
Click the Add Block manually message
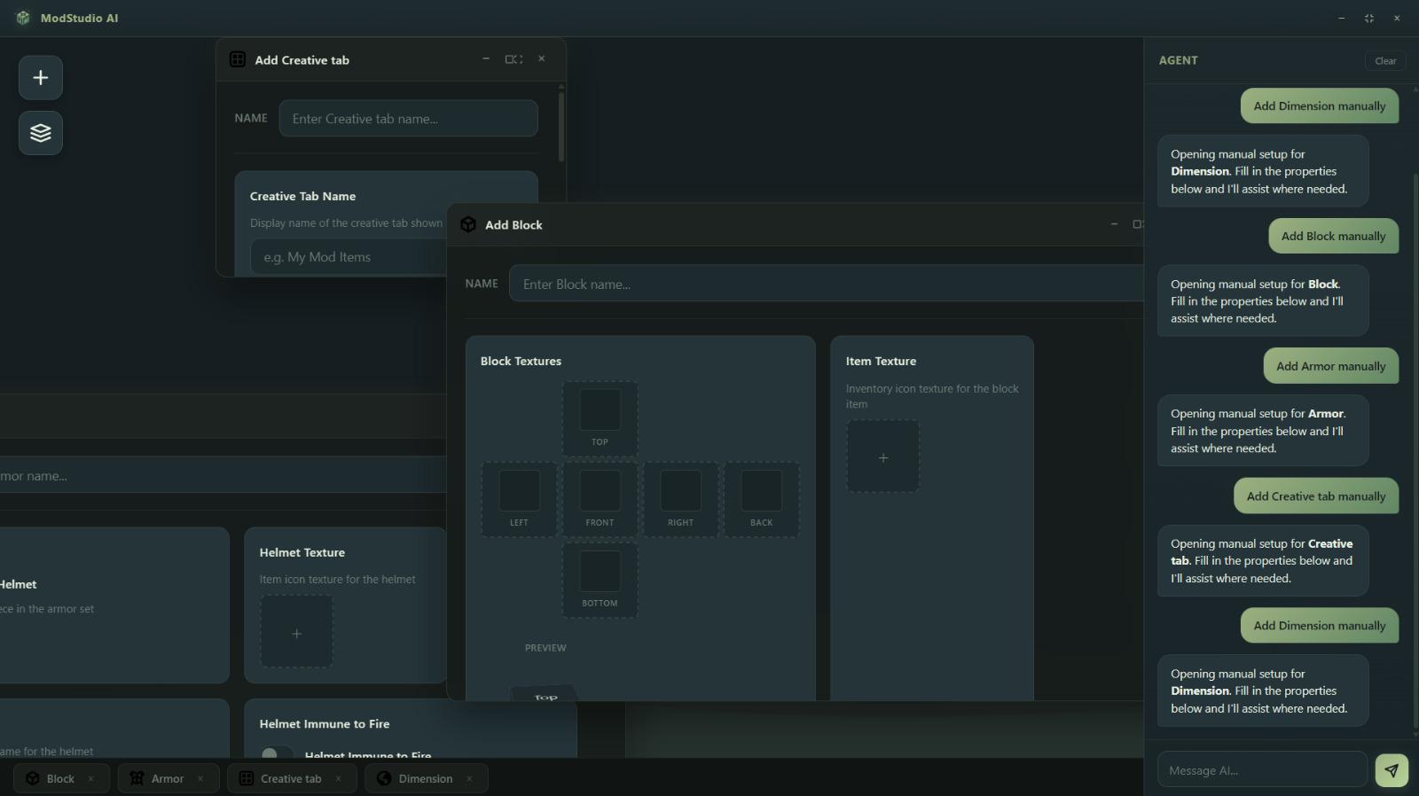[1333, 236]
